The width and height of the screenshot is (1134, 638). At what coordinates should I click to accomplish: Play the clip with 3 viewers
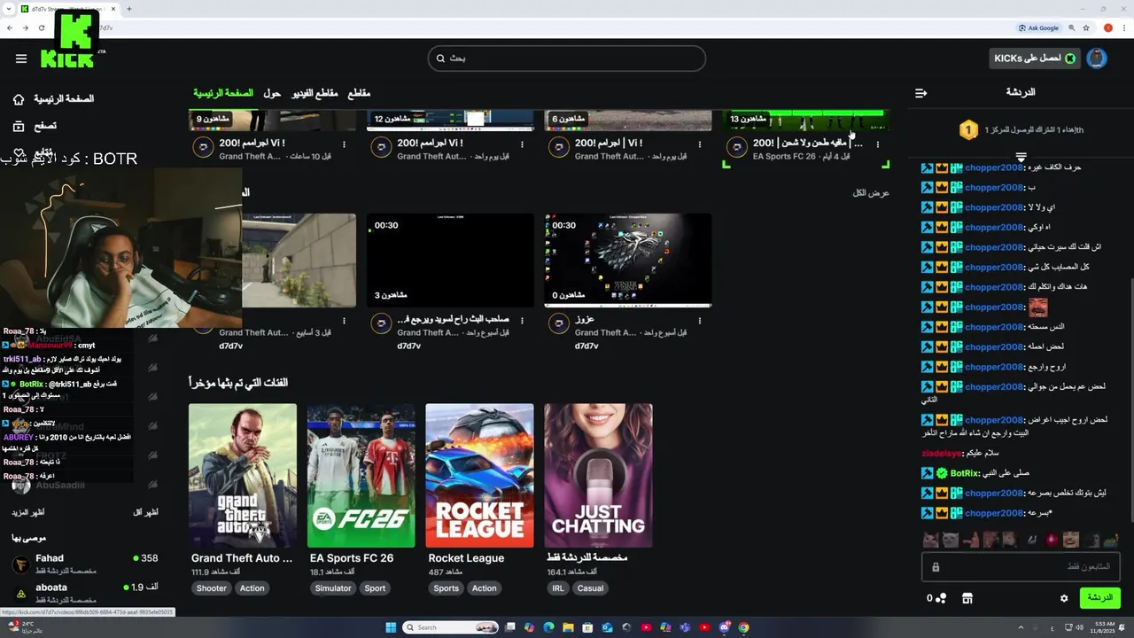450,261
